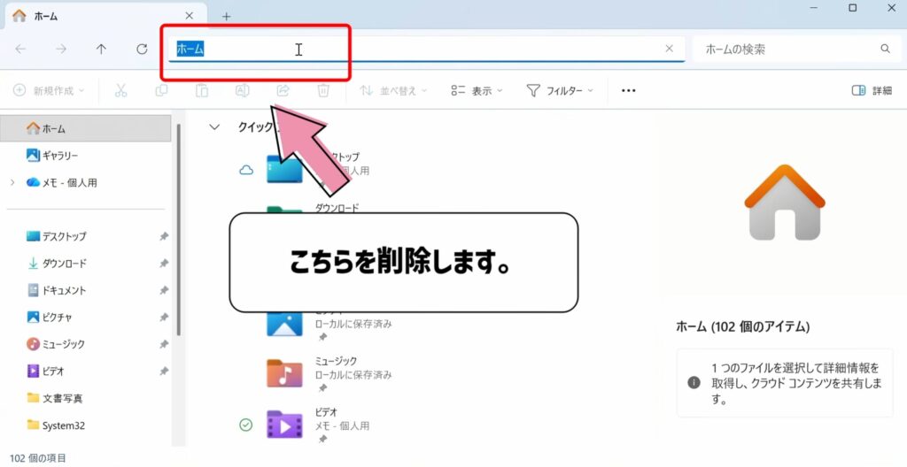Image resolution: width=907 pixels, height=467 pixels.
Task: Click the info icon in details pane
Action: click(694, 383)
